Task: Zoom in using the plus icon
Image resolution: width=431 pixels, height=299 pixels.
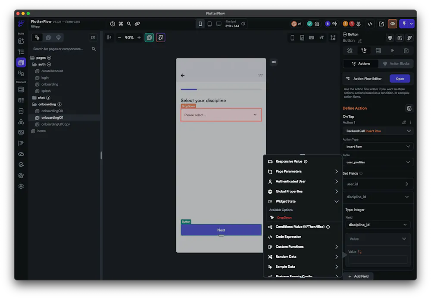Action: tap(139, 37)
